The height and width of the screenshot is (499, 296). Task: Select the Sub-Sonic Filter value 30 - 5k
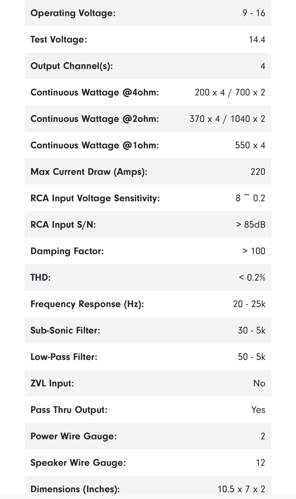pos(252,331)
